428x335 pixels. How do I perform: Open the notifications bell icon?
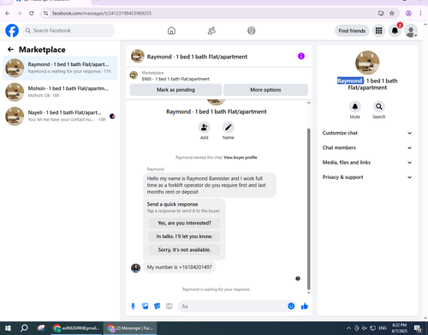(x=395, y=31)
